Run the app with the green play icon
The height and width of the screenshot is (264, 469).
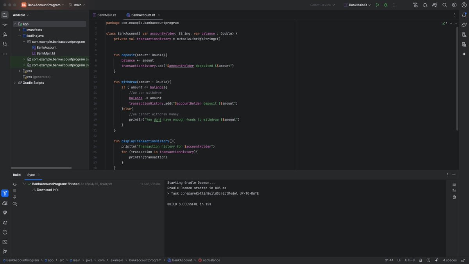pyautogui.click(x=377, y=5)
